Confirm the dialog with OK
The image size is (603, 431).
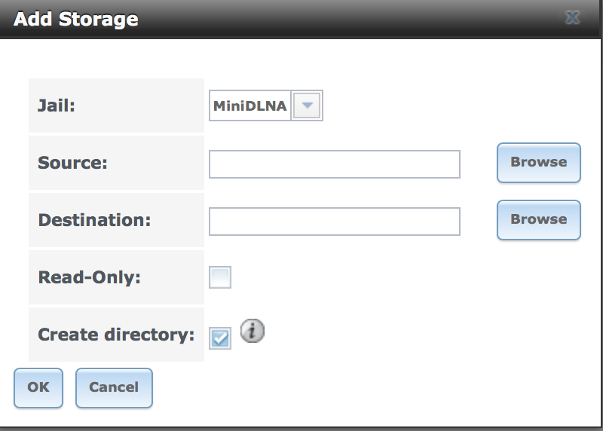coord(38,387)
